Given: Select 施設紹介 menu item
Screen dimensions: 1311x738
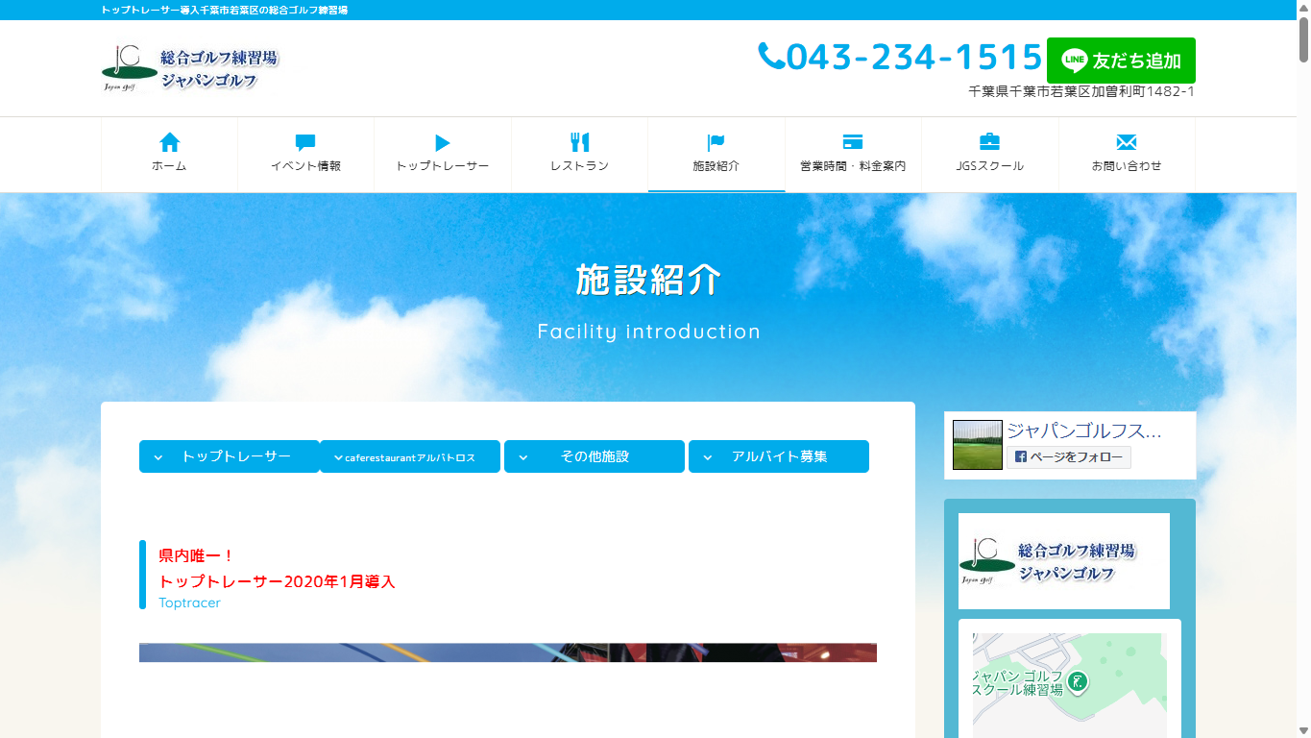Looking at the screenshot, I should click(x=716, y=155).
